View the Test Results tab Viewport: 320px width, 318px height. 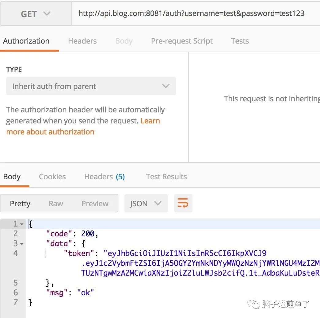coord(166,176)
